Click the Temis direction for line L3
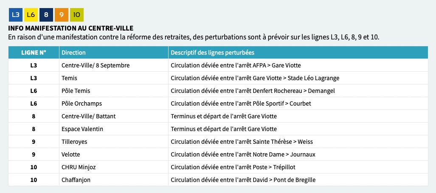 114,78
